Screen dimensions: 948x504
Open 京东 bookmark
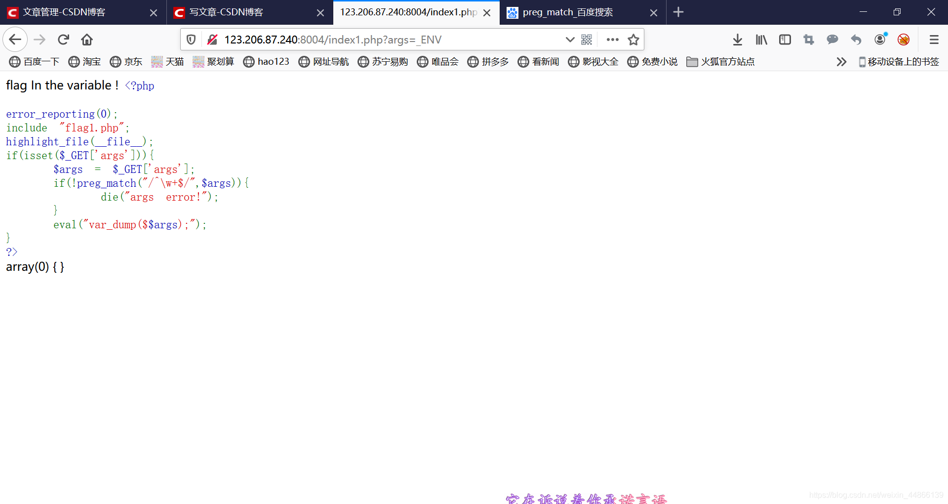pos(126,62)
